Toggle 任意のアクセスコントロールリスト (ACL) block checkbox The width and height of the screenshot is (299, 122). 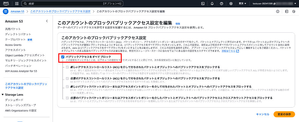click(x=67, y=79)
